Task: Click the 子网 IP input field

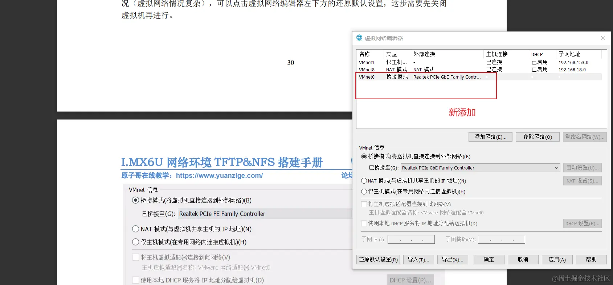Action: point(411,239)
